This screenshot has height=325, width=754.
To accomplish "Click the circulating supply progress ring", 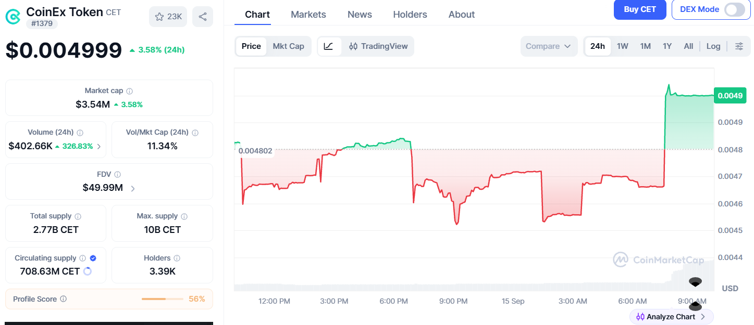I will (88, 271).
